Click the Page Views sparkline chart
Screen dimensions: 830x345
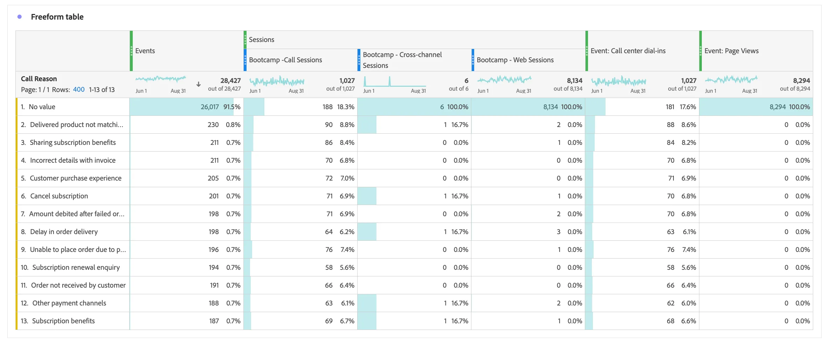731,79
